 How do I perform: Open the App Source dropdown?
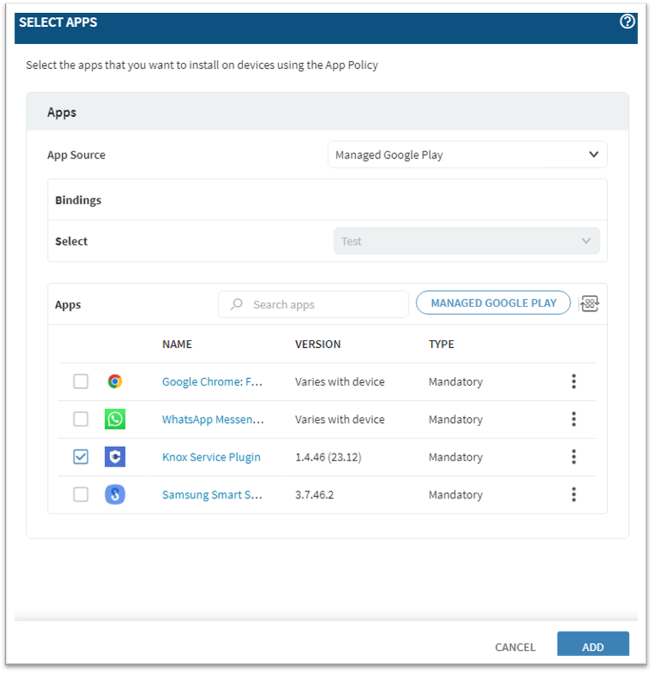(x=467, y=155)
